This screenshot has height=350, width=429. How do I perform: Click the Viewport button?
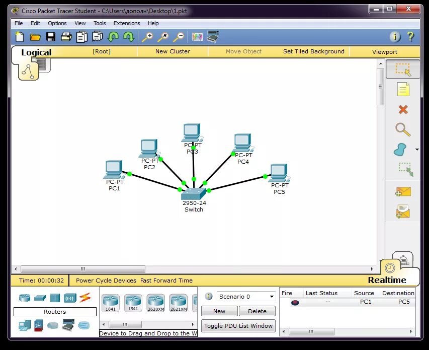[x=384, y=52]
